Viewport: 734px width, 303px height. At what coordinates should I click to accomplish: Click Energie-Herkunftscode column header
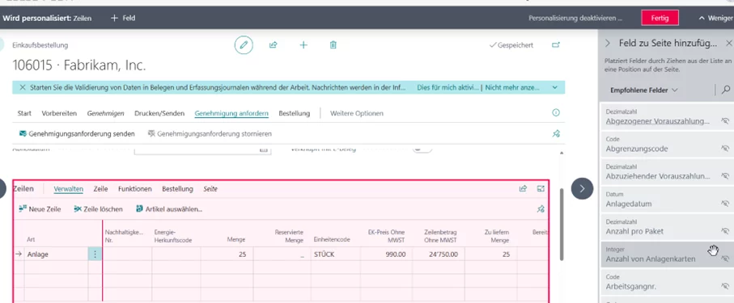pyautogui.click(x=173, y=236)
